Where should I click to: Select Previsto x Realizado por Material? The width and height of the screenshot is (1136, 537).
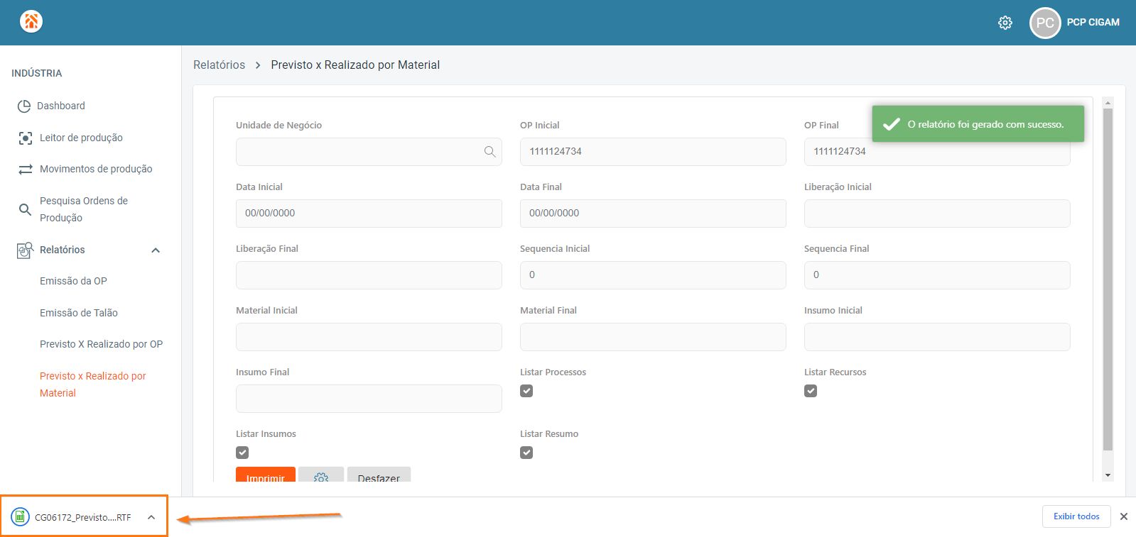coord(93,384)
